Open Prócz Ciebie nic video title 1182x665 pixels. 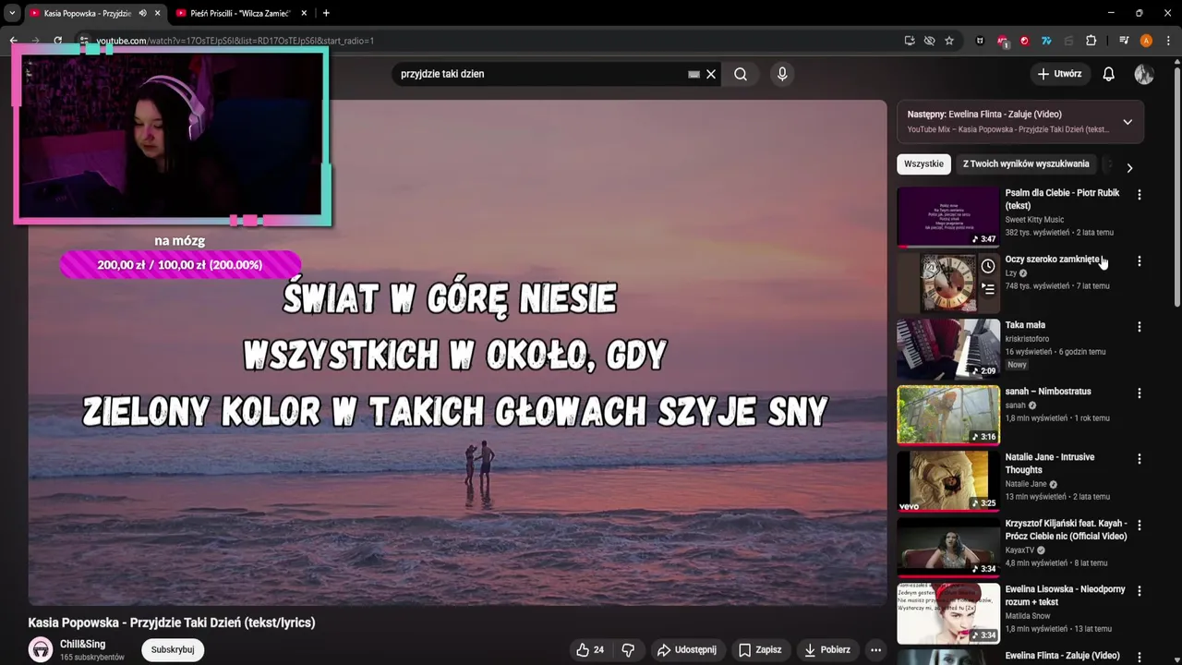pyautogui.click(x=1066, y=530)
